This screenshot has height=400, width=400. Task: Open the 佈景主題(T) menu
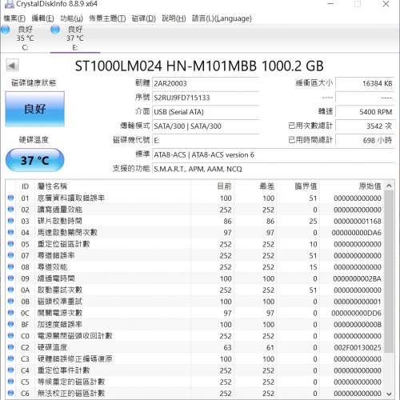(107, 18)
